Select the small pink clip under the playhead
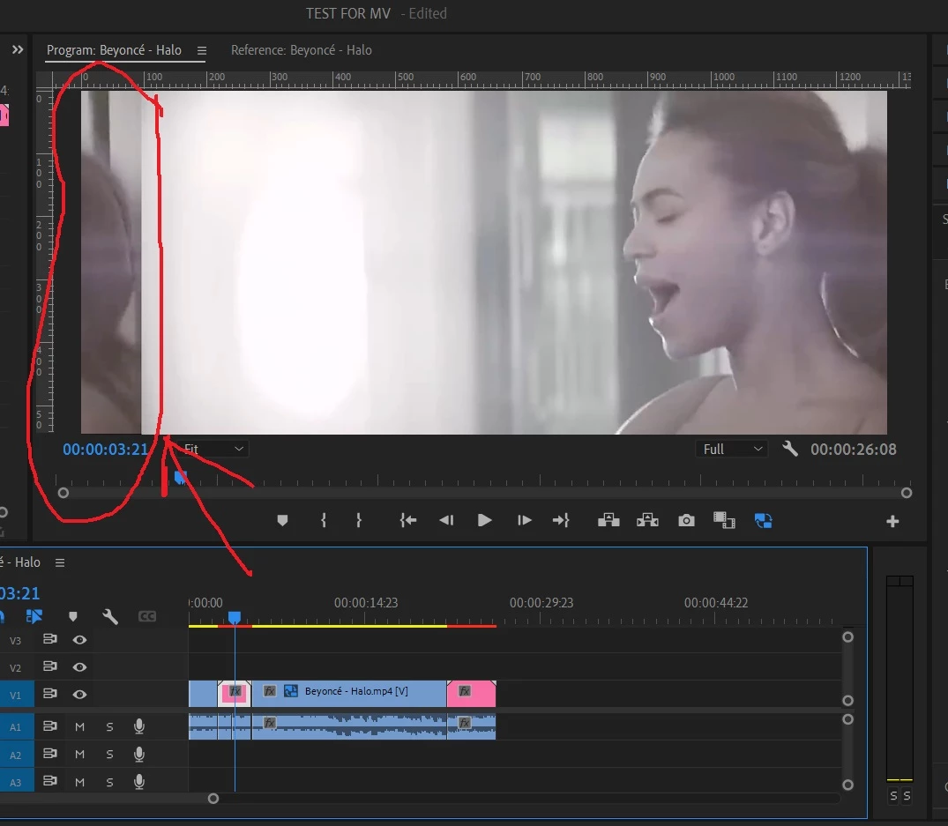The image size is (948, 826). point(234,693)
